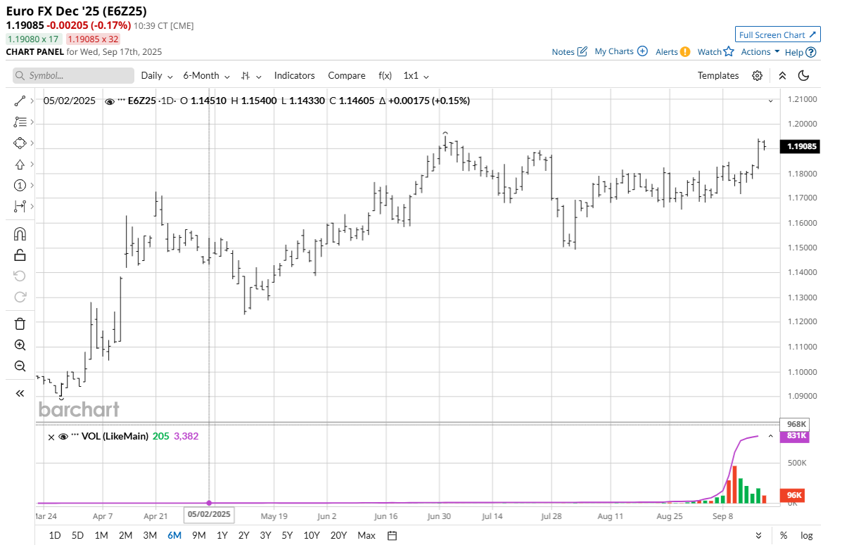
Task: Select the Max range
Action: pos(366,535)
